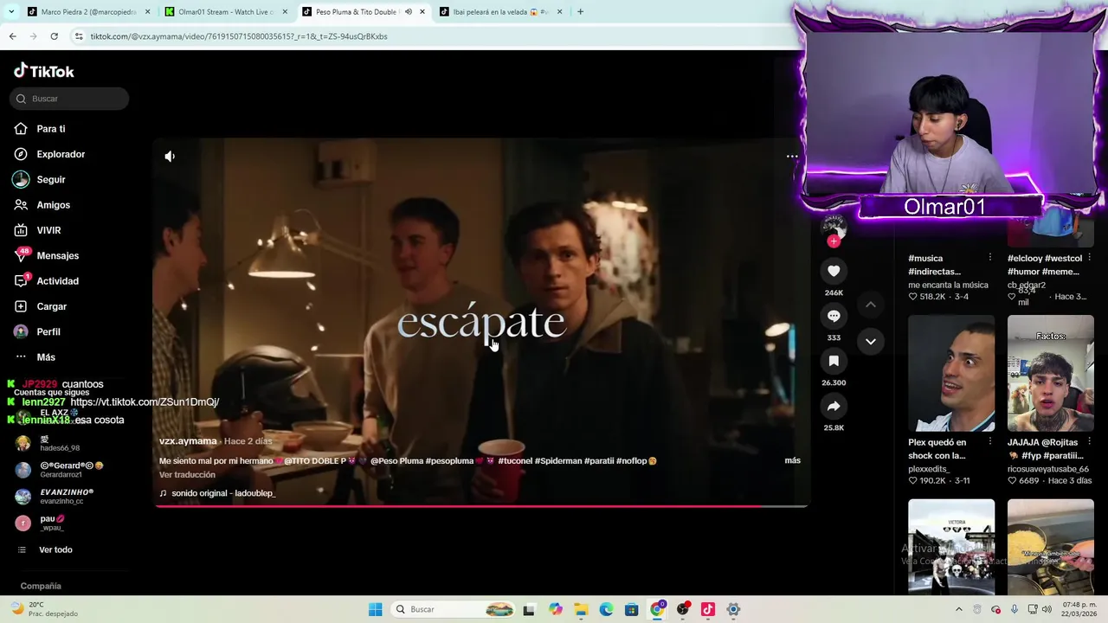Screen dimensions: 1108x623
Task: Click the Buscar search field in TikTok
Action: (69, 99)
